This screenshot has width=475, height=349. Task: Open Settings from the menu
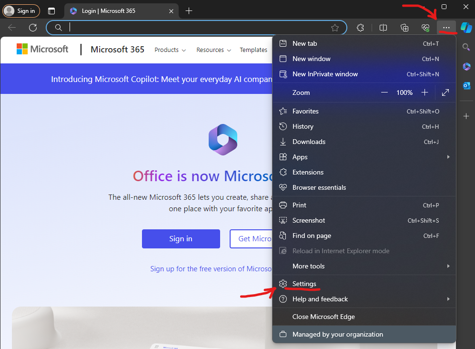coord(304,284)
